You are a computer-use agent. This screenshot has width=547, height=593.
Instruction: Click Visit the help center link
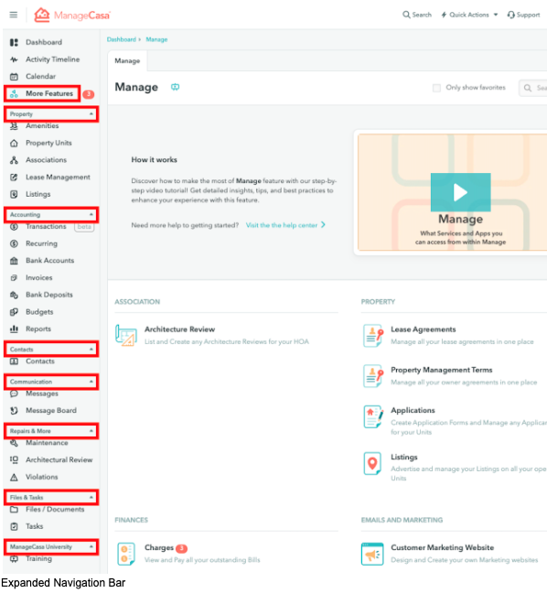(285, 225)
